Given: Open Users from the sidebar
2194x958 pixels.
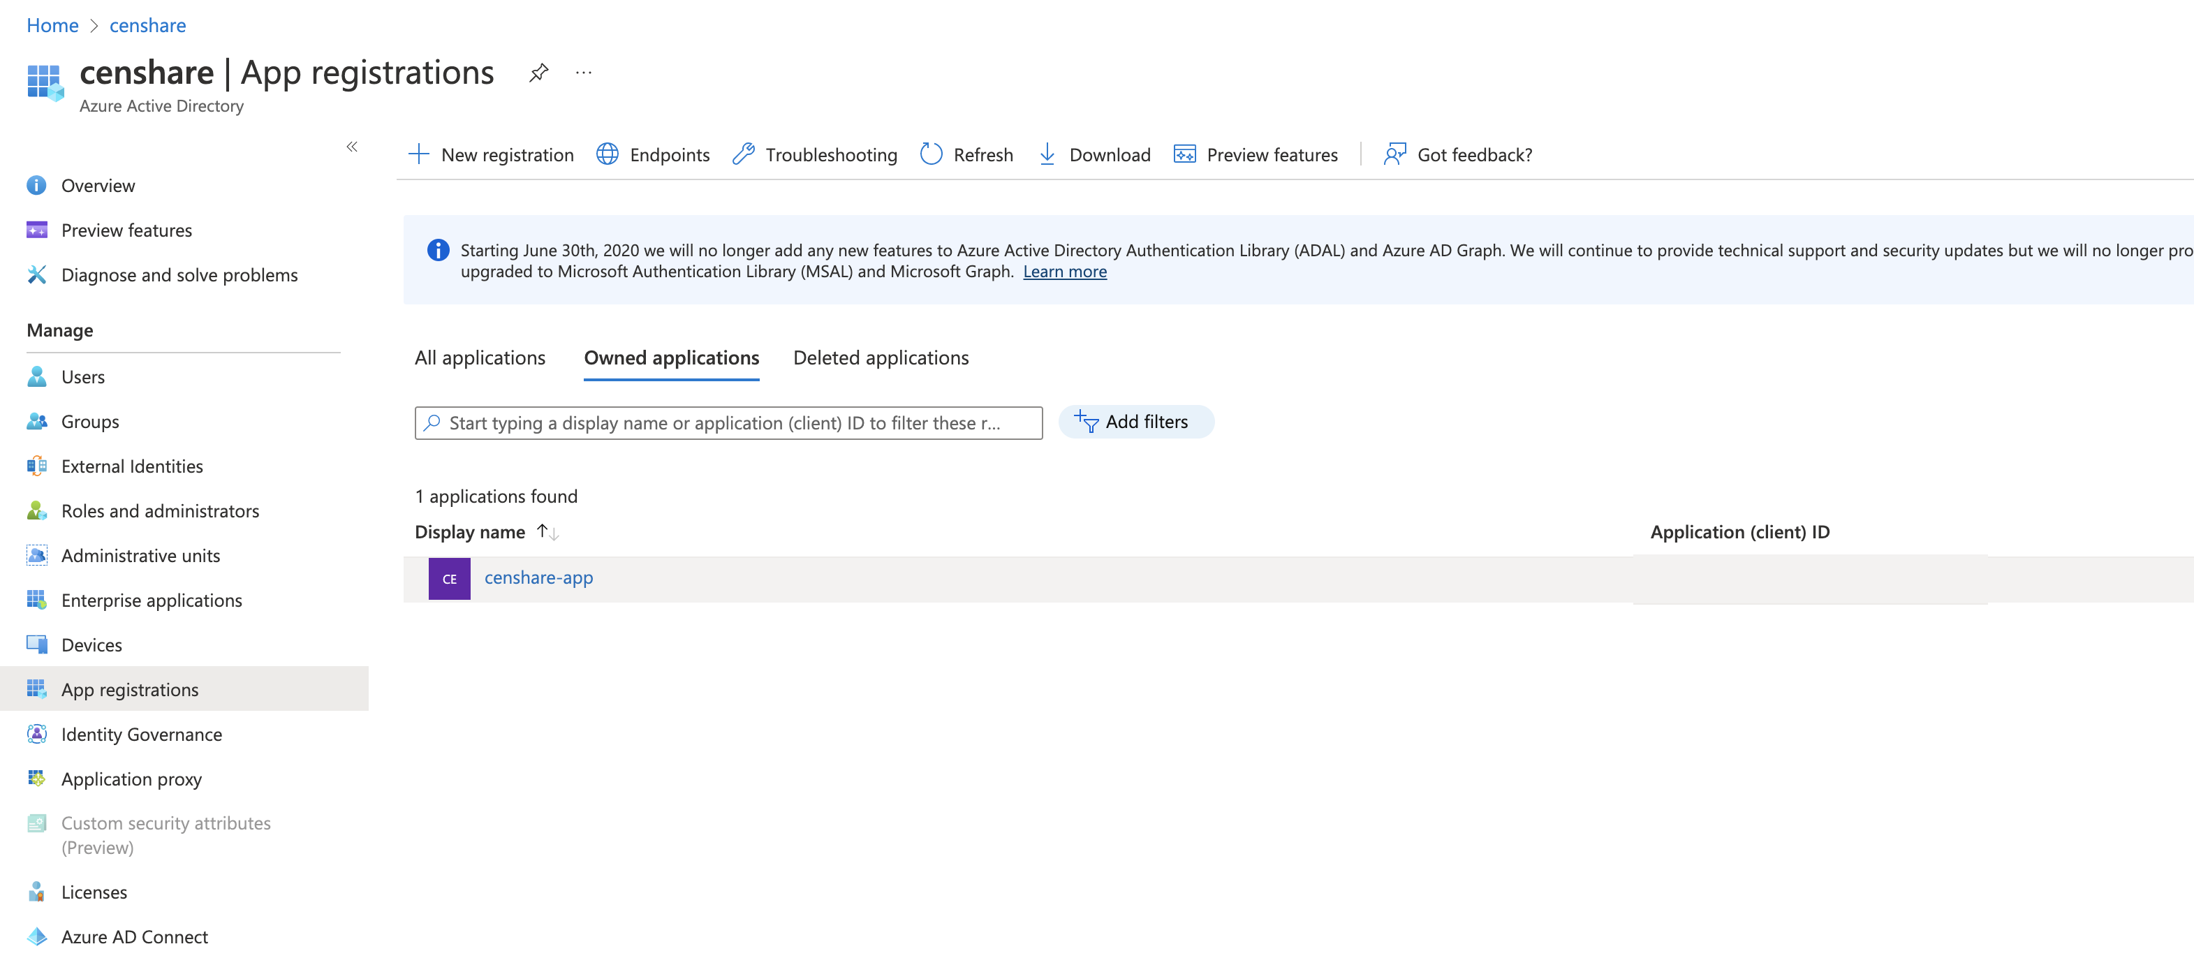Looking at the screenshot, I should tap(82, 376).
